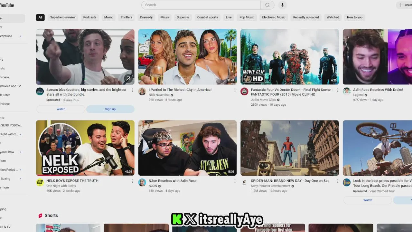Open Vans Warped Tour advertiser avatar
412x232 pixels.
(347, 182)
